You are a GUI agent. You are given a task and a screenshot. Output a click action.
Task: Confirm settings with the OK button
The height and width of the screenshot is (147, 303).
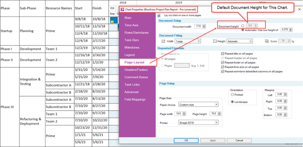pyautogui.click(x=186, y=141)
